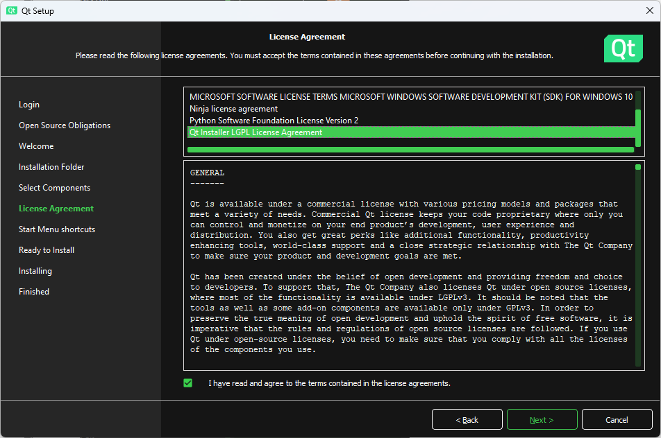Click the Qt Setup title bar icon
This screenshot has height=438, width=661.
(12, 10)
